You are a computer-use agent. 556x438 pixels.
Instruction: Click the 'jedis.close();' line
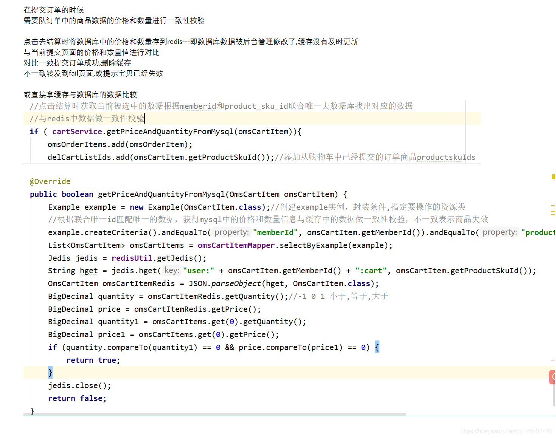pyautogui.click(x=79, y=385)
